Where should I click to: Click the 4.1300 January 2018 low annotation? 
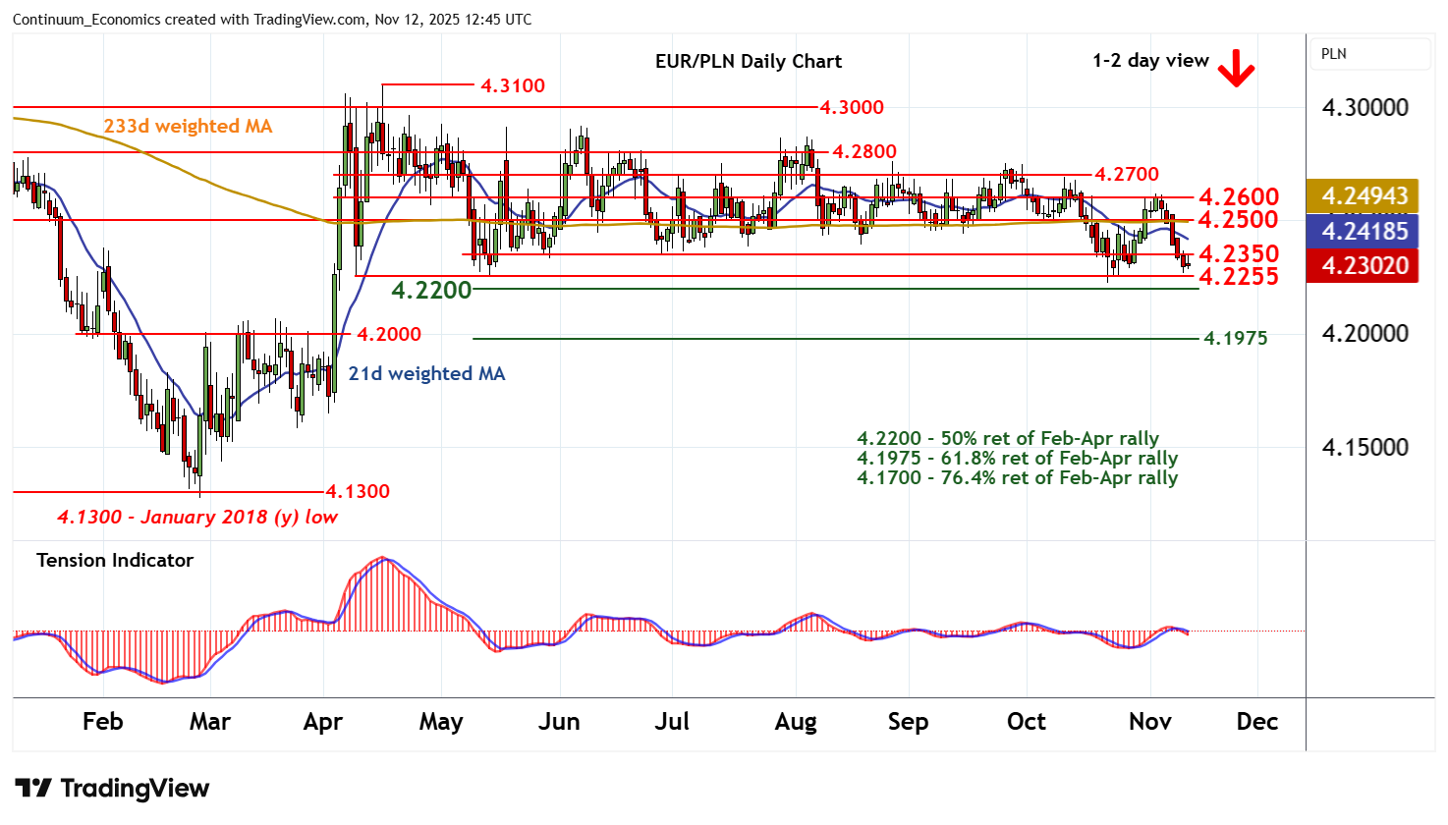(x=197, y=518)
